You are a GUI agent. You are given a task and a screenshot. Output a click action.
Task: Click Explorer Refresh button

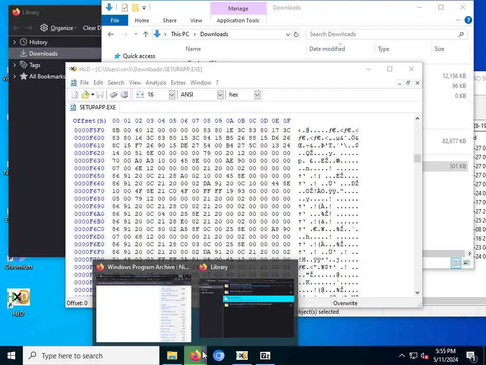pyautogui.click(x=296, y=34)
